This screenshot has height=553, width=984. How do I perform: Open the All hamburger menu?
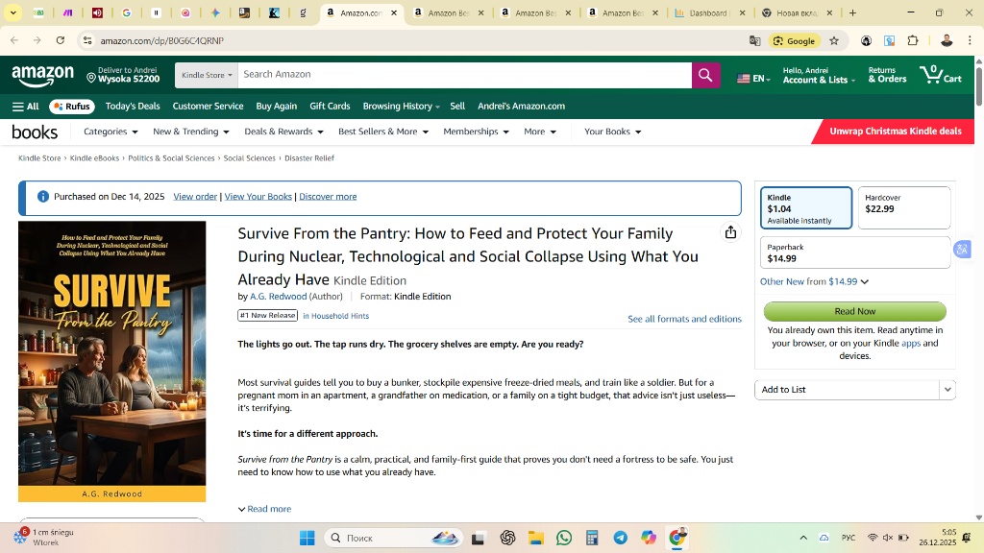(26, 107)
